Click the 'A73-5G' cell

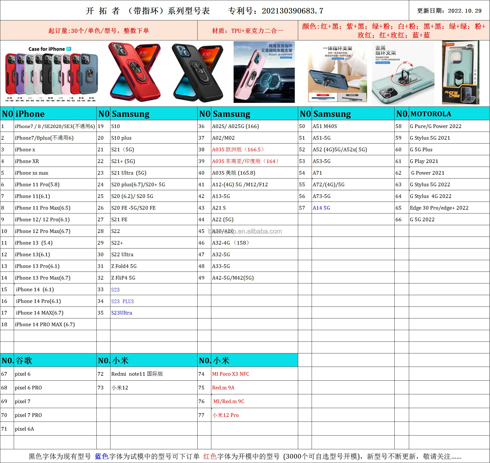pos(353,196)
